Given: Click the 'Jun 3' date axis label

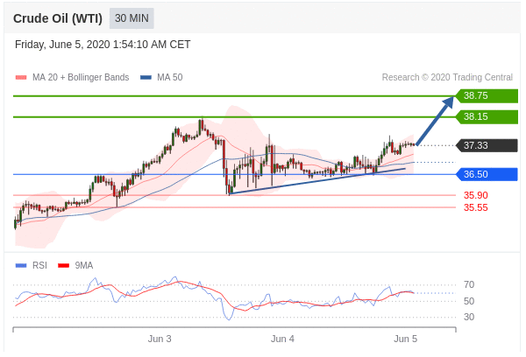Looking at the screenshot, I should 160,339.
